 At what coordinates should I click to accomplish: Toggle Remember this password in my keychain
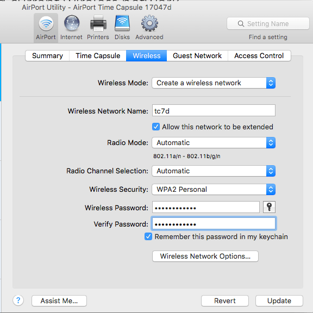(148, 236)
